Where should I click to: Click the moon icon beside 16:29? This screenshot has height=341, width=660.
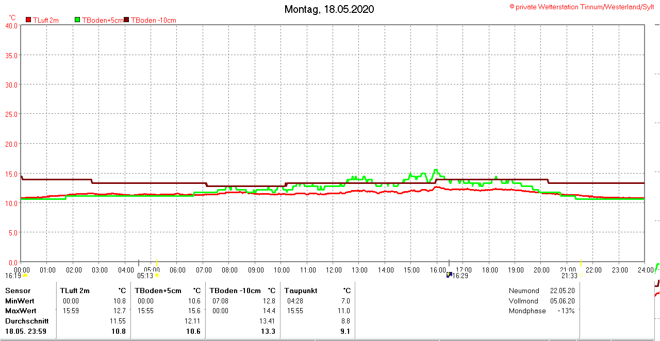click(449, 275)
